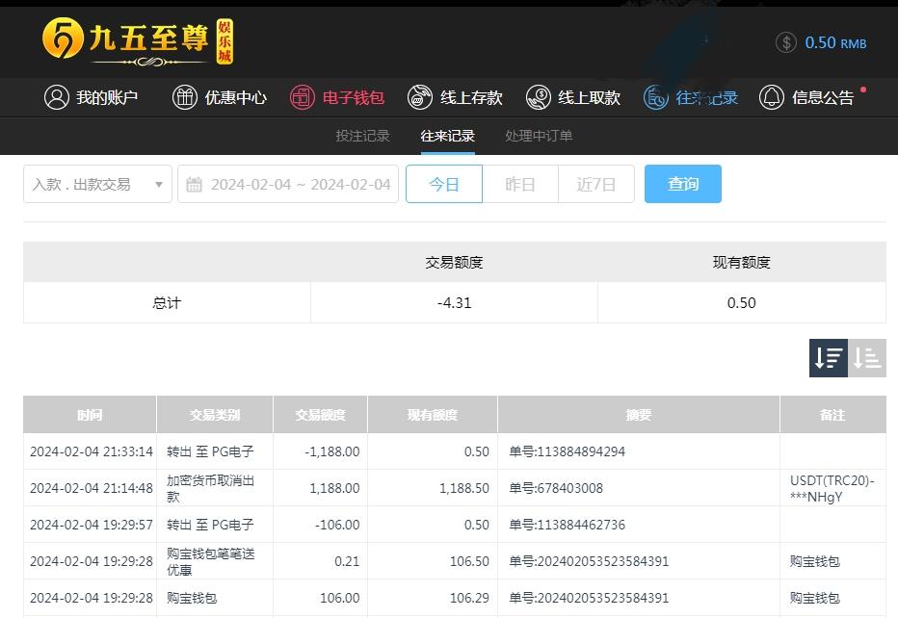Sort records in descending order
This screenshot has width=898, height=618.
[x=829, y=358]
